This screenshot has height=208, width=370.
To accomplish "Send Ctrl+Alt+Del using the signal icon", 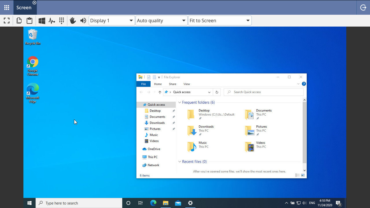I will click(x=51, y=20).
